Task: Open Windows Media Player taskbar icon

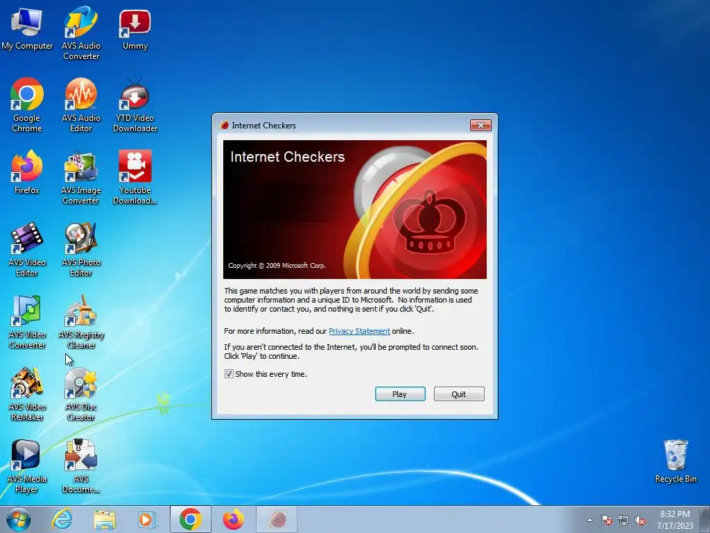Action: click(x=146, y=519)
